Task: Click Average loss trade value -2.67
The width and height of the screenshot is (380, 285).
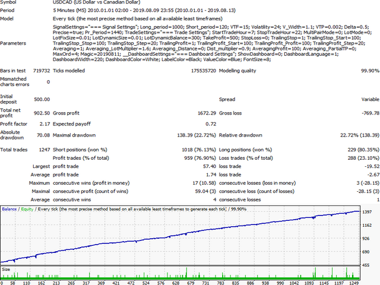Action: pos(373,175)
